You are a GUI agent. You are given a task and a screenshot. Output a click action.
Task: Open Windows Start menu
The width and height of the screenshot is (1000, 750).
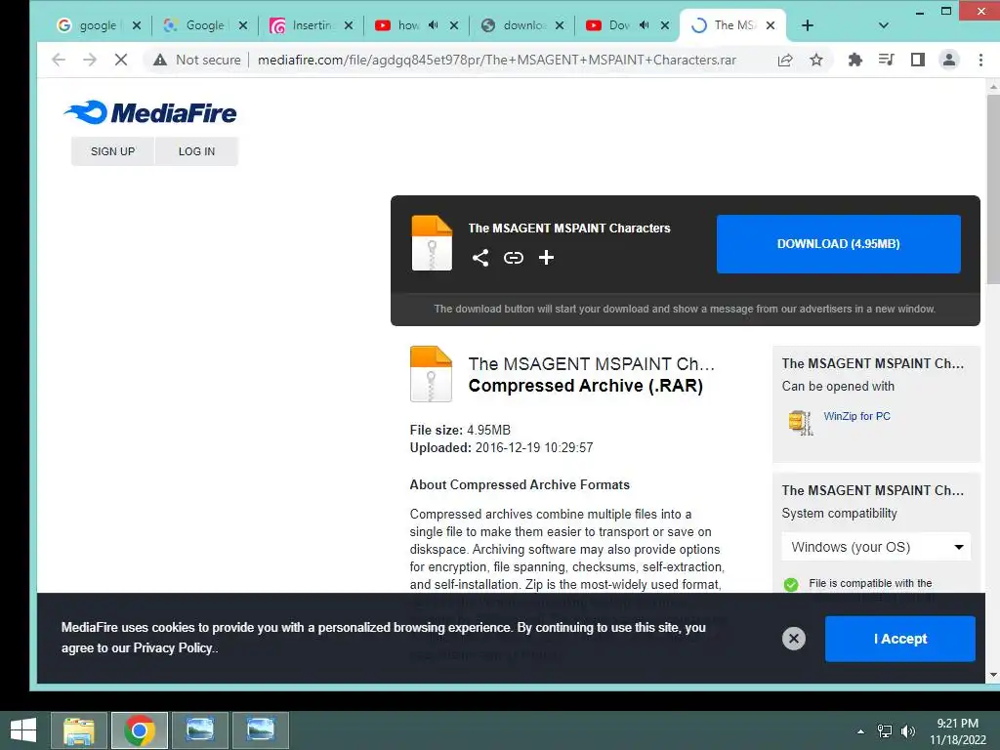23,730
